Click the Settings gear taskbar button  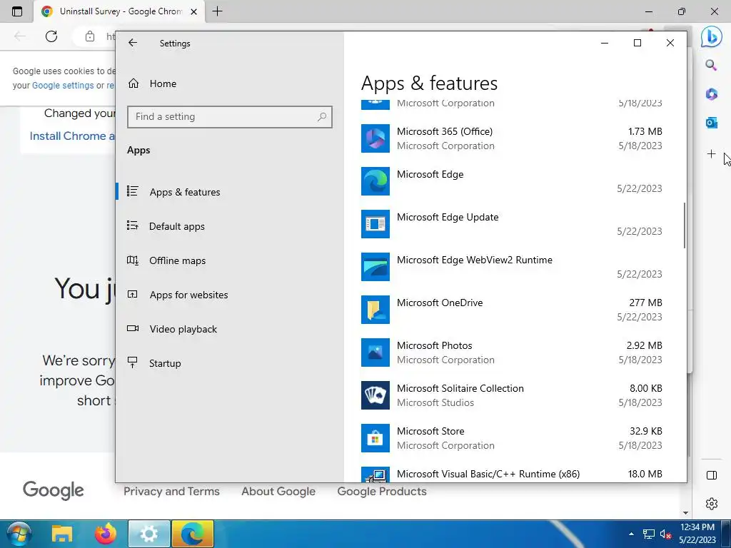coord(149,534)
